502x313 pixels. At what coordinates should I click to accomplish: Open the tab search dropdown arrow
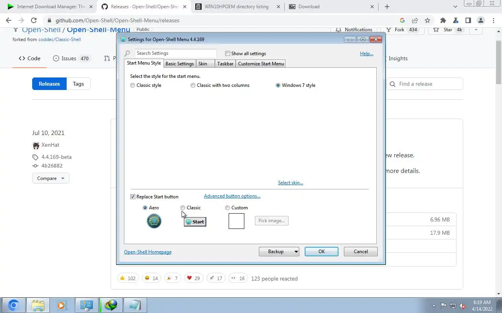[x=455, y=7]
